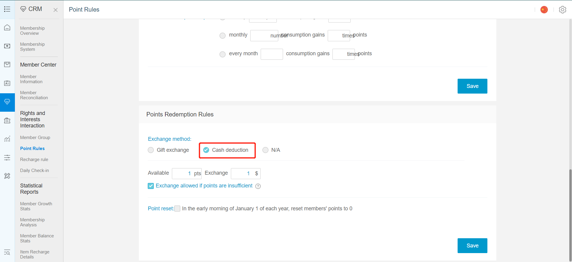Open the yen payment icon in left rail
Screen dimensions: 572x262
(7, 46)
